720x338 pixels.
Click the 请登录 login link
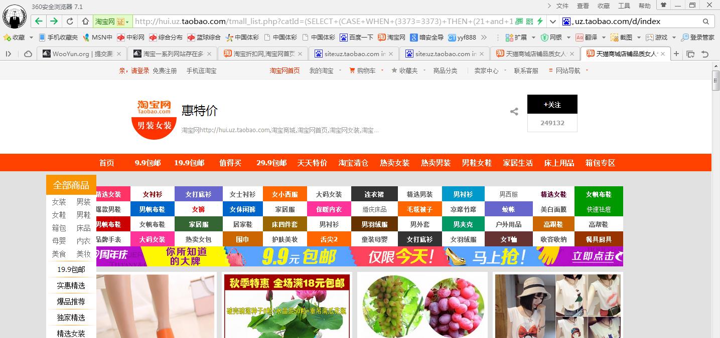pos(140,71)
